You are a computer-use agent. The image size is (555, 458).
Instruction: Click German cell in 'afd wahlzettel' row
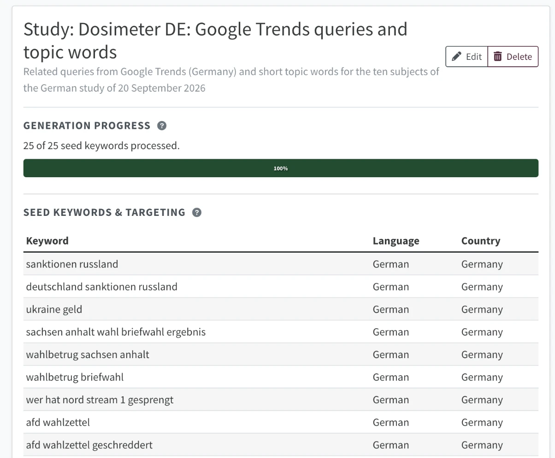(x=391, y=422)
